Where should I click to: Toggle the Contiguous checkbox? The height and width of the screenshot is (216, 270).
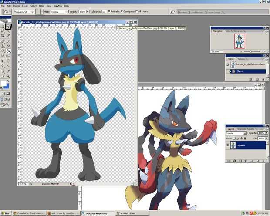click(121, 12)
